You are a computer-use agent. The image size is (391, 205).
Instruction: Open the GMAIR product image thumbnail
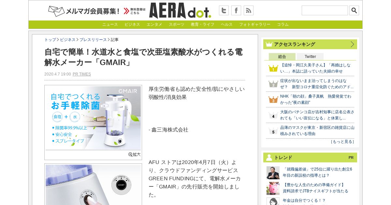pyautogui.click(x=93, y=118)
